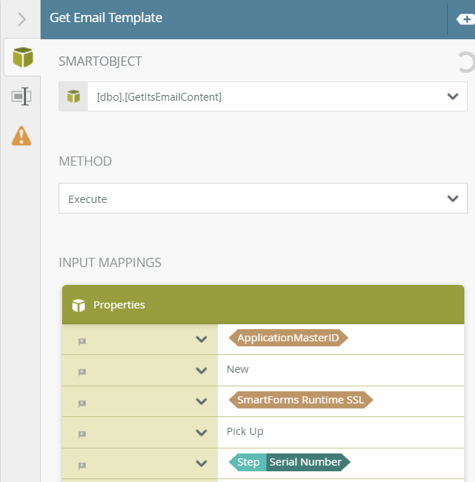Click the Pick Up value field
The image size is (475, 482).
(x=341, y=432)
